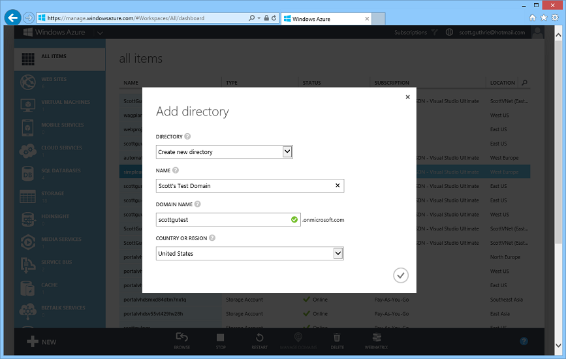Screen dimensions: 566x359
Task: Click the Country or Region help icon
Action: (212, 238)
